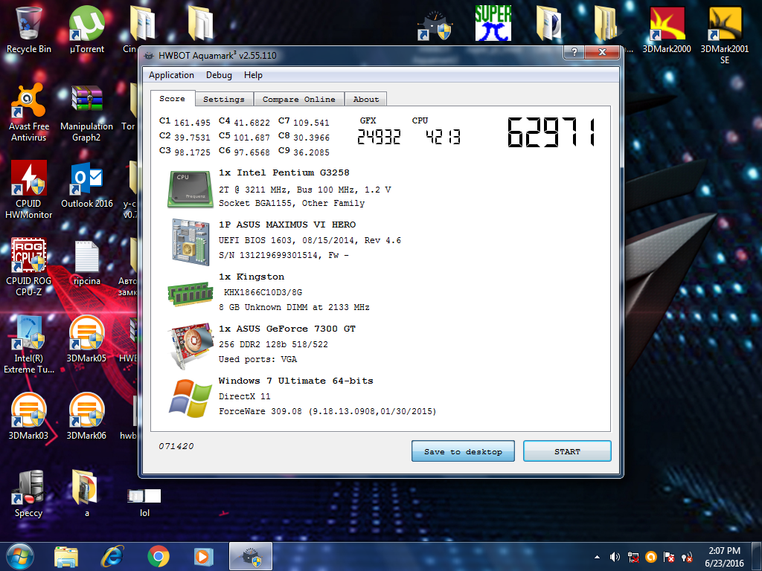Open Avast Free Antivirus shortcut

(29, 113)
